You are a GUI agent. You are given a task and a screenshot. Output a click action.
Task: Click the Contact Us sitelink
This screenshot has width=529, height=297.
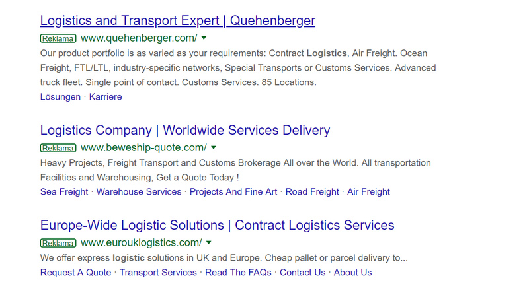point(303,273)
